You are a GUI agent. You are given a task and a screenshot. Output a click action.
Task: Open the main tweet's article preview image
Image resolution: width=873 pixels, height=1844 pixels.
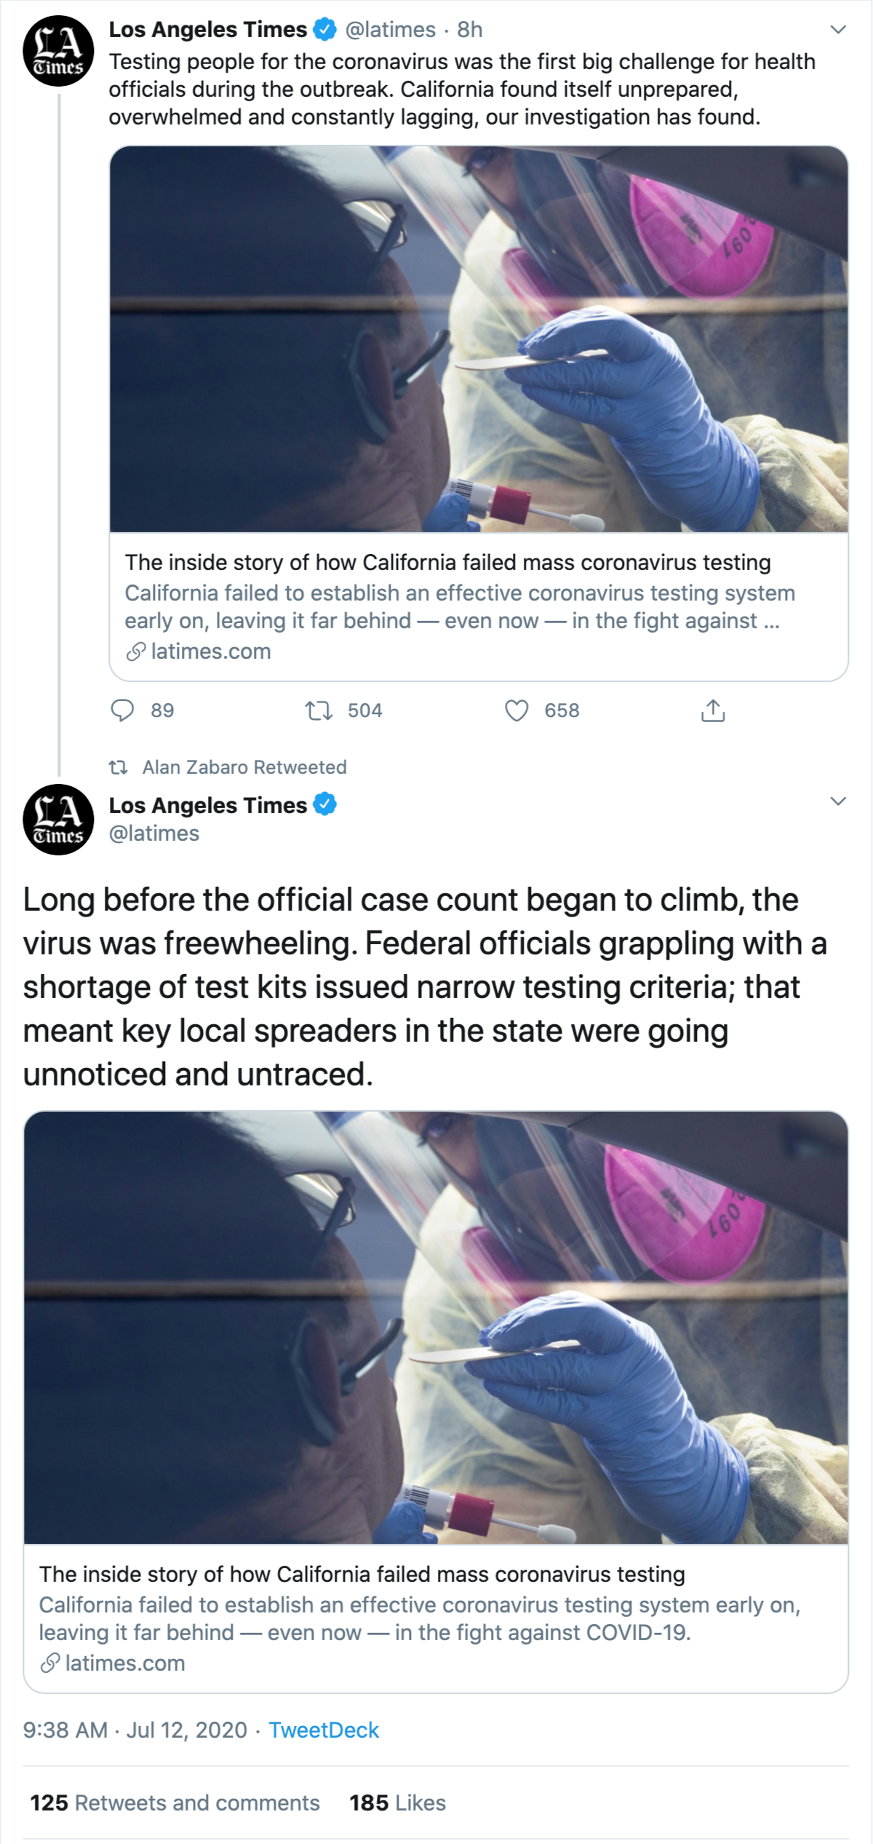436,1326
